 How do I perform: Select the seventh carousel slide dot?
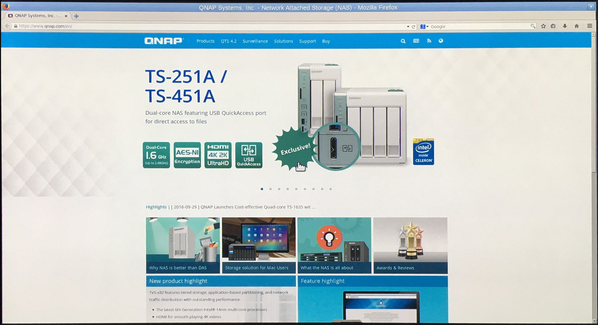pyautogui.click(x=313, y=189)
